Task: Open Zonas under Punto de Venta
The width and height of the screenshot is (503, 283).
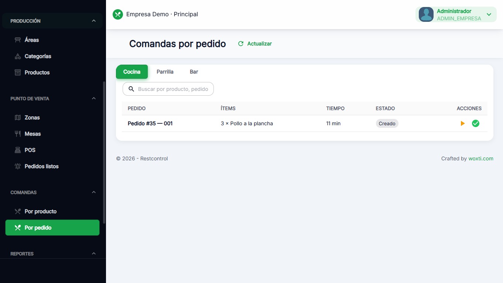Action: click(32, 117)
